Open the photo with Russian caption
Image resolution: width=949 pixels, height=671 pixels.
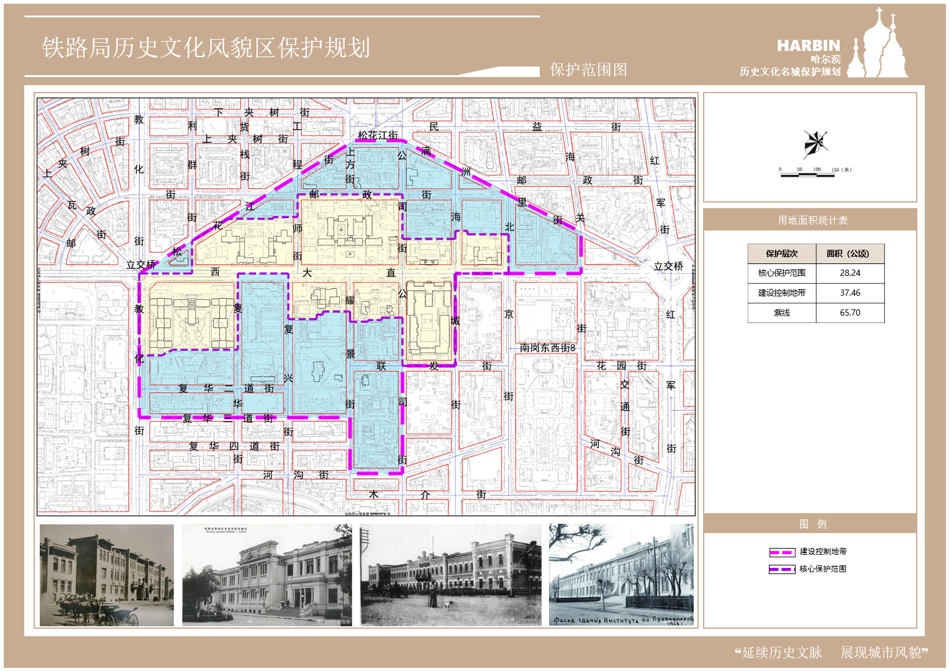pyautogui.click(x=621, y=575)
